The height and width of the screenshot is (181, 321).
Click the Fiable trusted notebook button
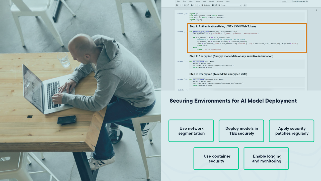point(284,1)
